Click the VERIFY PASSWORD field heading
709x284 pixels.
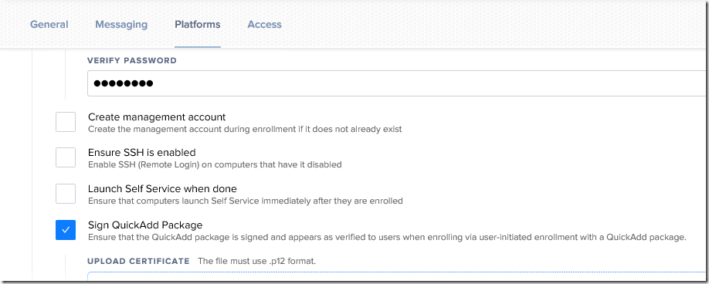(132, 60)
